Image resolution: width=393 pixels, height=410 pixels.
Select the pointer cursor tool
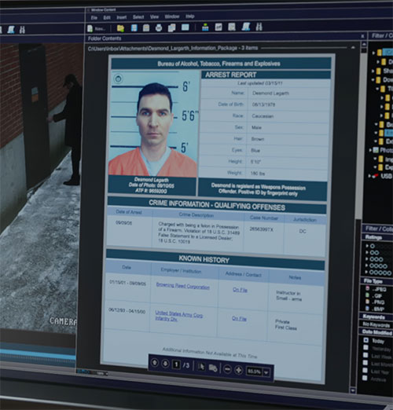pos(201,367)
